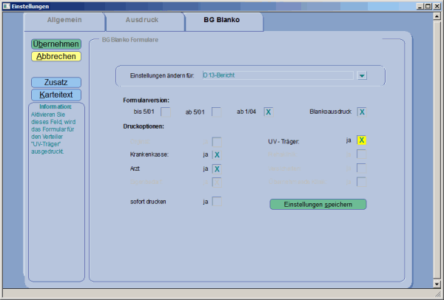Click the Einstellungen window title icon
This screenshot has height=300, width=444.
[x=6, y=6]
